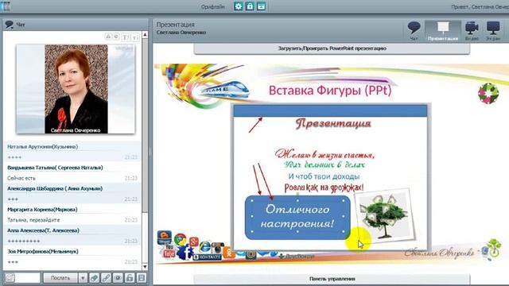
Task: Click the chat scrollbar up arrow
Action: (145, 34)
